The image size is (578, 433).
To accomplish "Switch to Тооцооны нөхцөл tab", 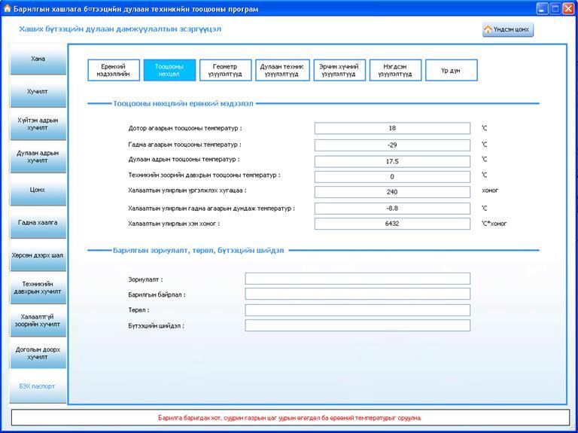I will point(169,70).
